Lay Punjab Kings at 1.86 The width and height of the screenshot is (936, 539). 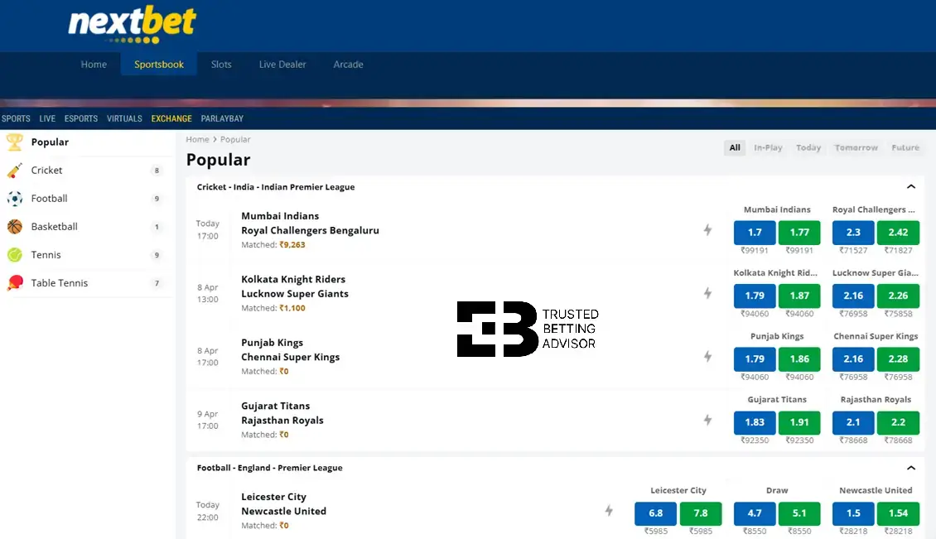coord(799,359)
